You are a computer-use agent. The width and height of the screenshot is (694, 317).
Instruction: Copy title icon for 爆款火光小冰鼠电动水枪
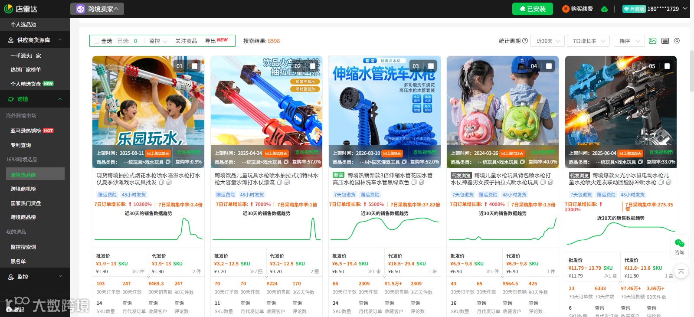(661, 183)
